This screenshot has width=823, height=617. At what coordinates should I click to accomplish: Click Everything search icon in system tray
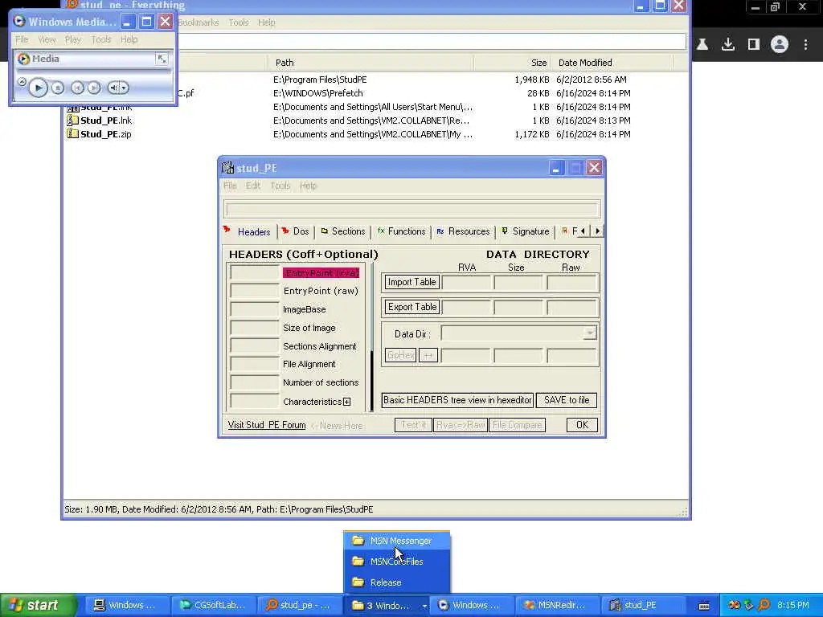click(x=764, y=606)
